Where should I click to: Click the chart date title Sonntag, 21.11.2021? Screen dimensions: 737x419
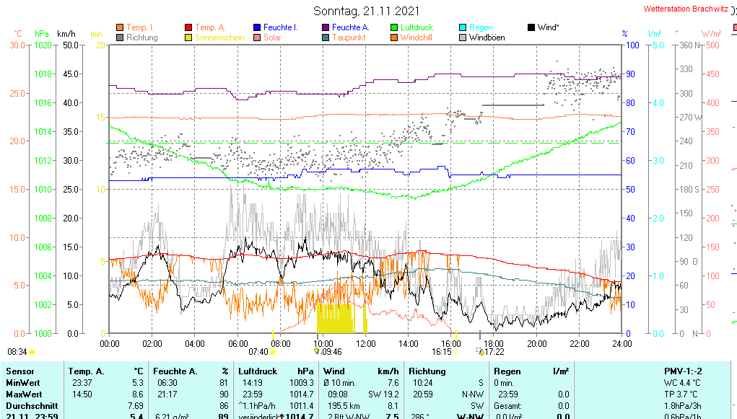(x=368, y=11)
